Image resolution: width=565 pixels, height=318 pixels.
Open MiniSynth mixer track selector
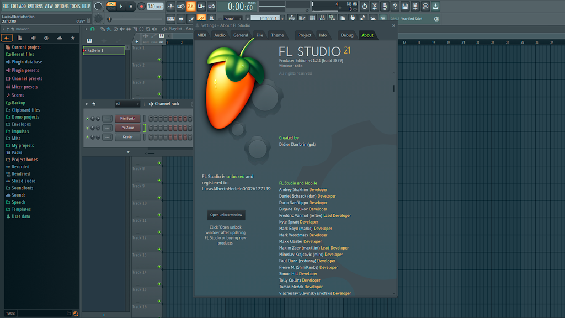click(107, 119)
